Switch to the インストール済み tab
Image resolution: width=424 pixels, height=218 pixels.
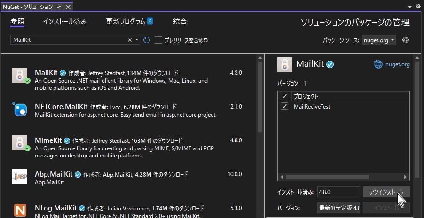[x=65, y=21]
